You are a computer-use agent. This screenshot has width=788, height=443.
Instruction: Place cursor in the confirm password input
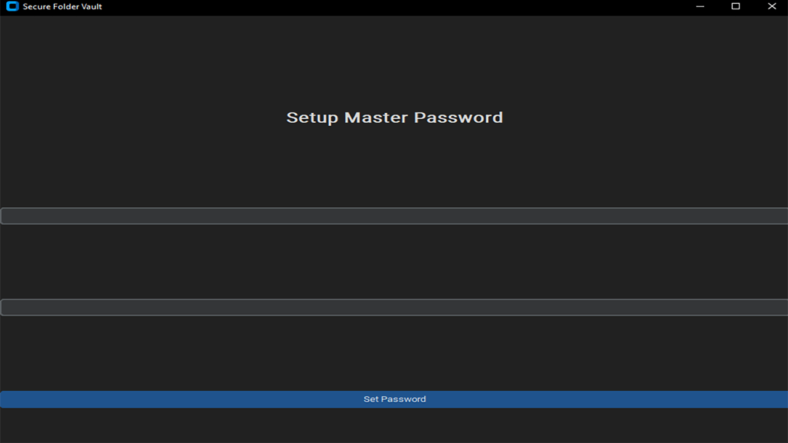point(394,308)
